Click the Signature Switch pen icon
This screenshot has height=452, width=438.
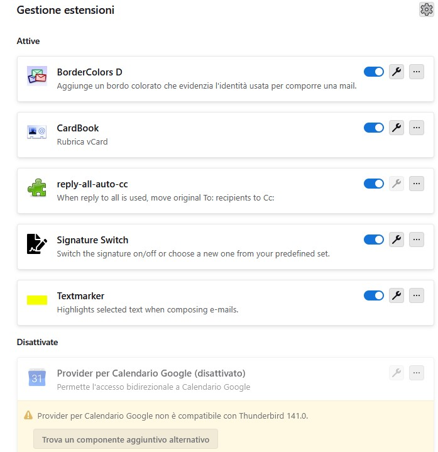click(37, 243)
